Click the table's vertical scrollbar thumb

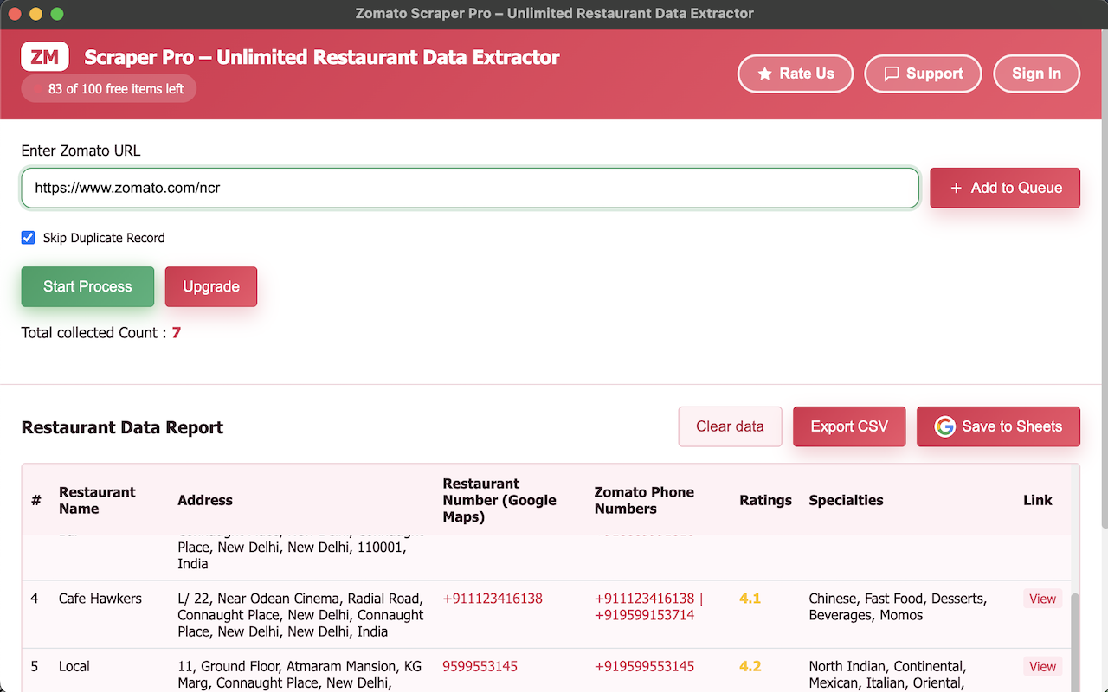pyautogui.click(x=1074, y=642)
